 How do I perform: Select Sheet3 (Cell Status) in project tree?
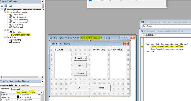coord(20,20)
